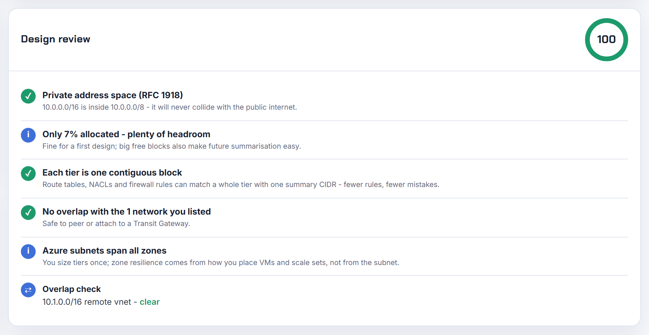The image size is (649, 335).
Task: Click the swap arrows icon beside Overlap check
Action: point(28,290)
